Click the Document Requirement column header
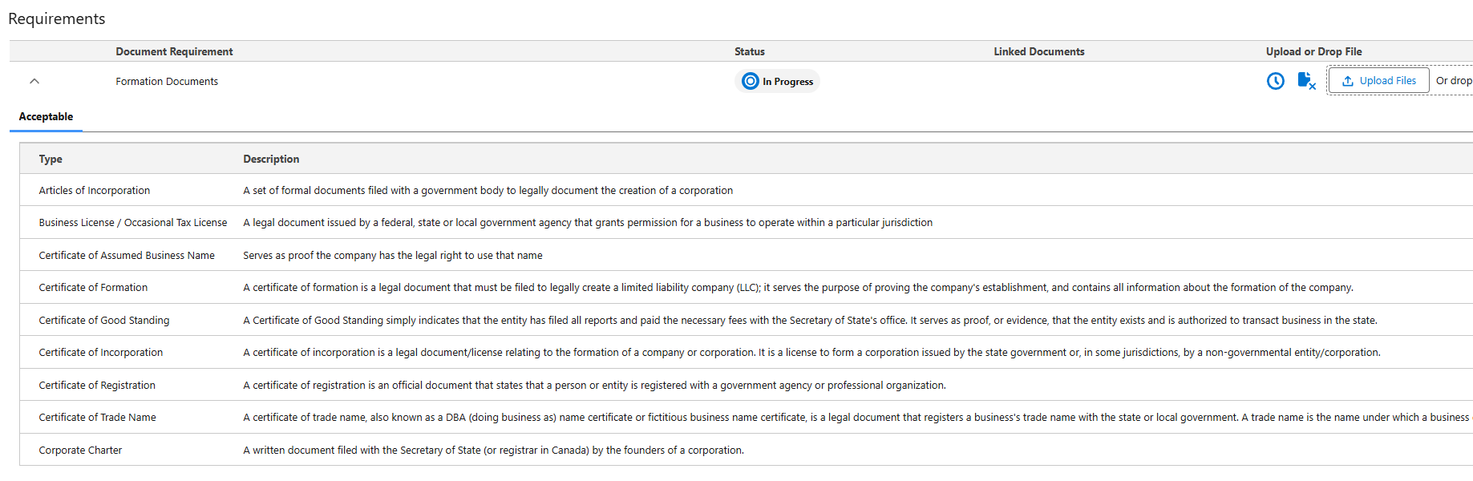This screenshot has width=1473, height=481. [174, 51]
